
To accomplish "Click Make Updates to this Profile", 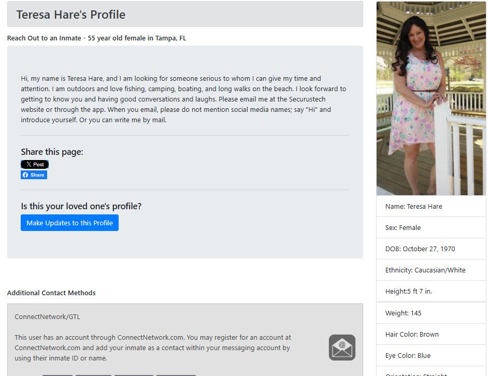I will pyautogui.click(x=70, y=223).
